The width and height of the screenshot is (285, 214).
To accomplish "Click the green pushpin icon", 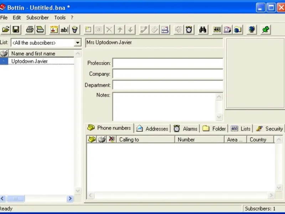I will coord(265,30).
